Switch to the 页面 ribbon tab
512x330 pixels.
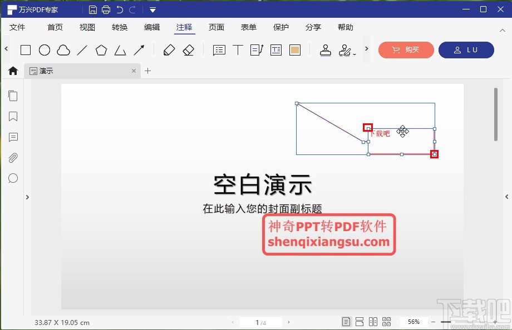click(216, 27)
